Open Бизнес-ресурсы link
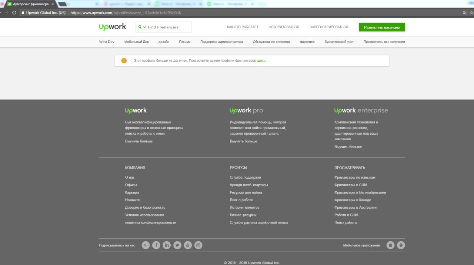Viewport: 474px width, 265px height. click(243, 215)
